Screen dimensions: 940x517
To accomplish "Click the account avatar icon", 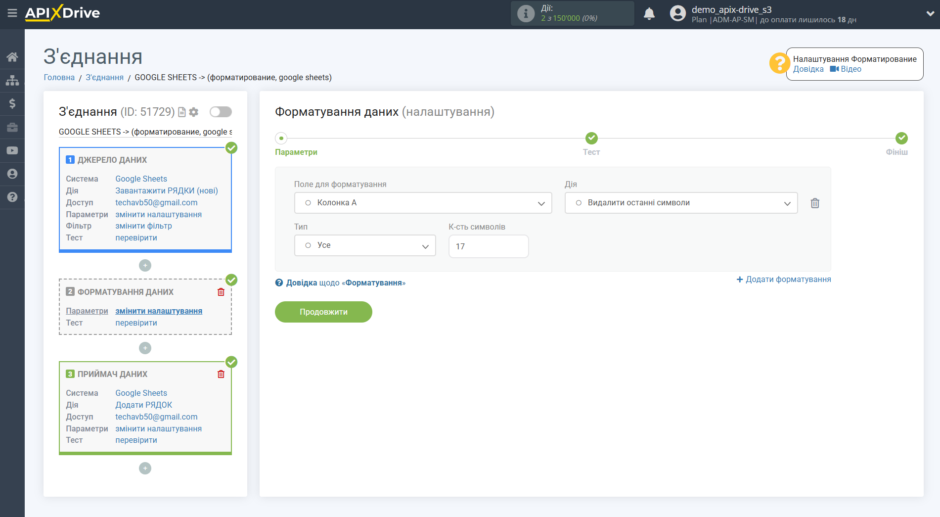I will point(678,13).
